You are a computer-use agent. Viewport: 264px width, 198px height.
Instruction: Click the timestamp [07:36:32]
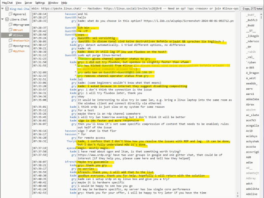pos(40,141)
